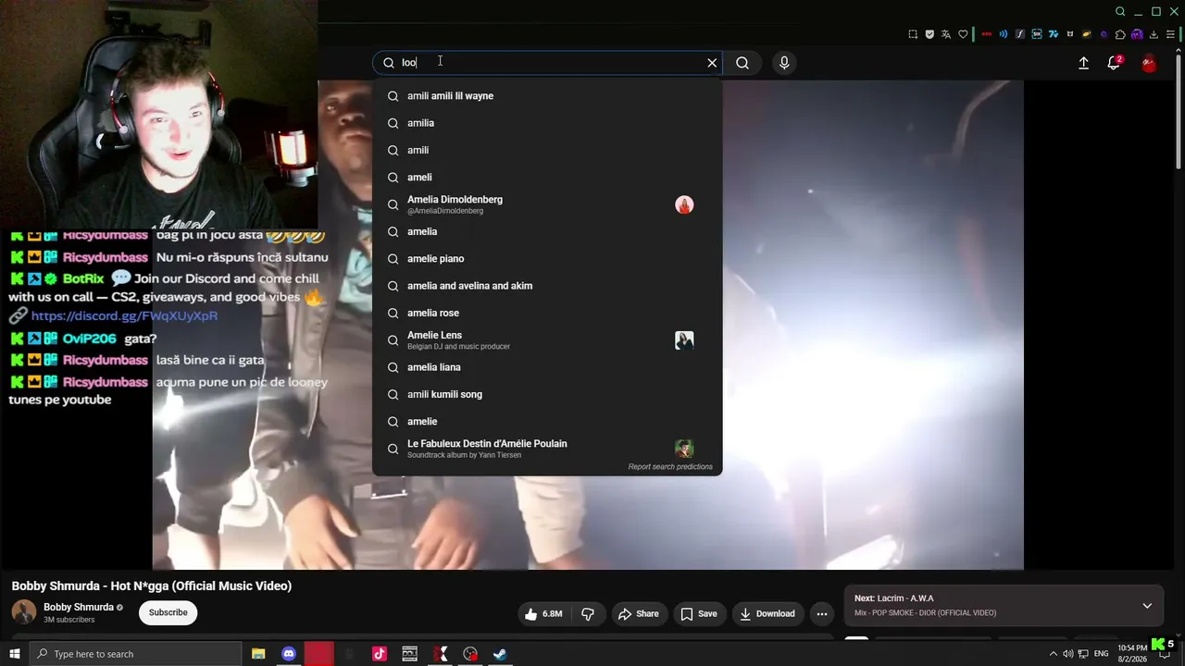Click the browser snapshot capture icon
Viewport: 1185px width, 666px height.
click(913, 34)
